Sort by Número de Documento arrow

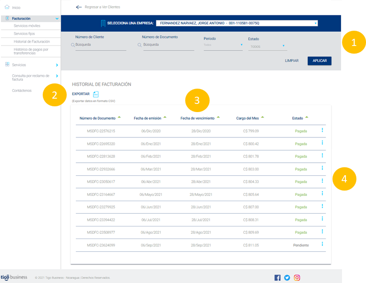(119, 117)
